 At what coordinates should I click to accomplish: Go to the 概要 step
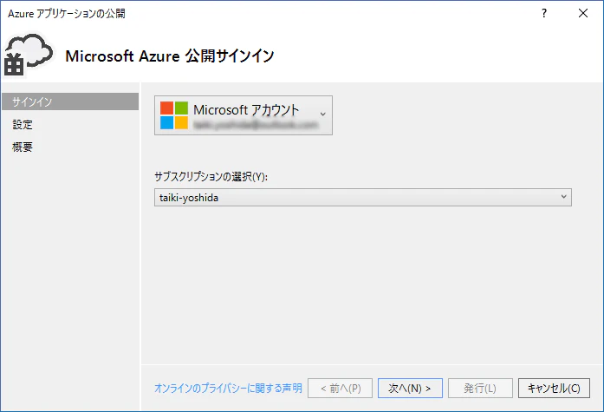[x=23, y=147]
